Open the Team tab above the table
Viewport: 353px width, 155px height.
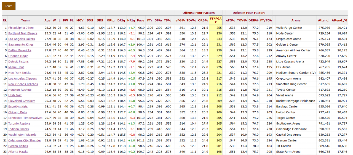9,6
